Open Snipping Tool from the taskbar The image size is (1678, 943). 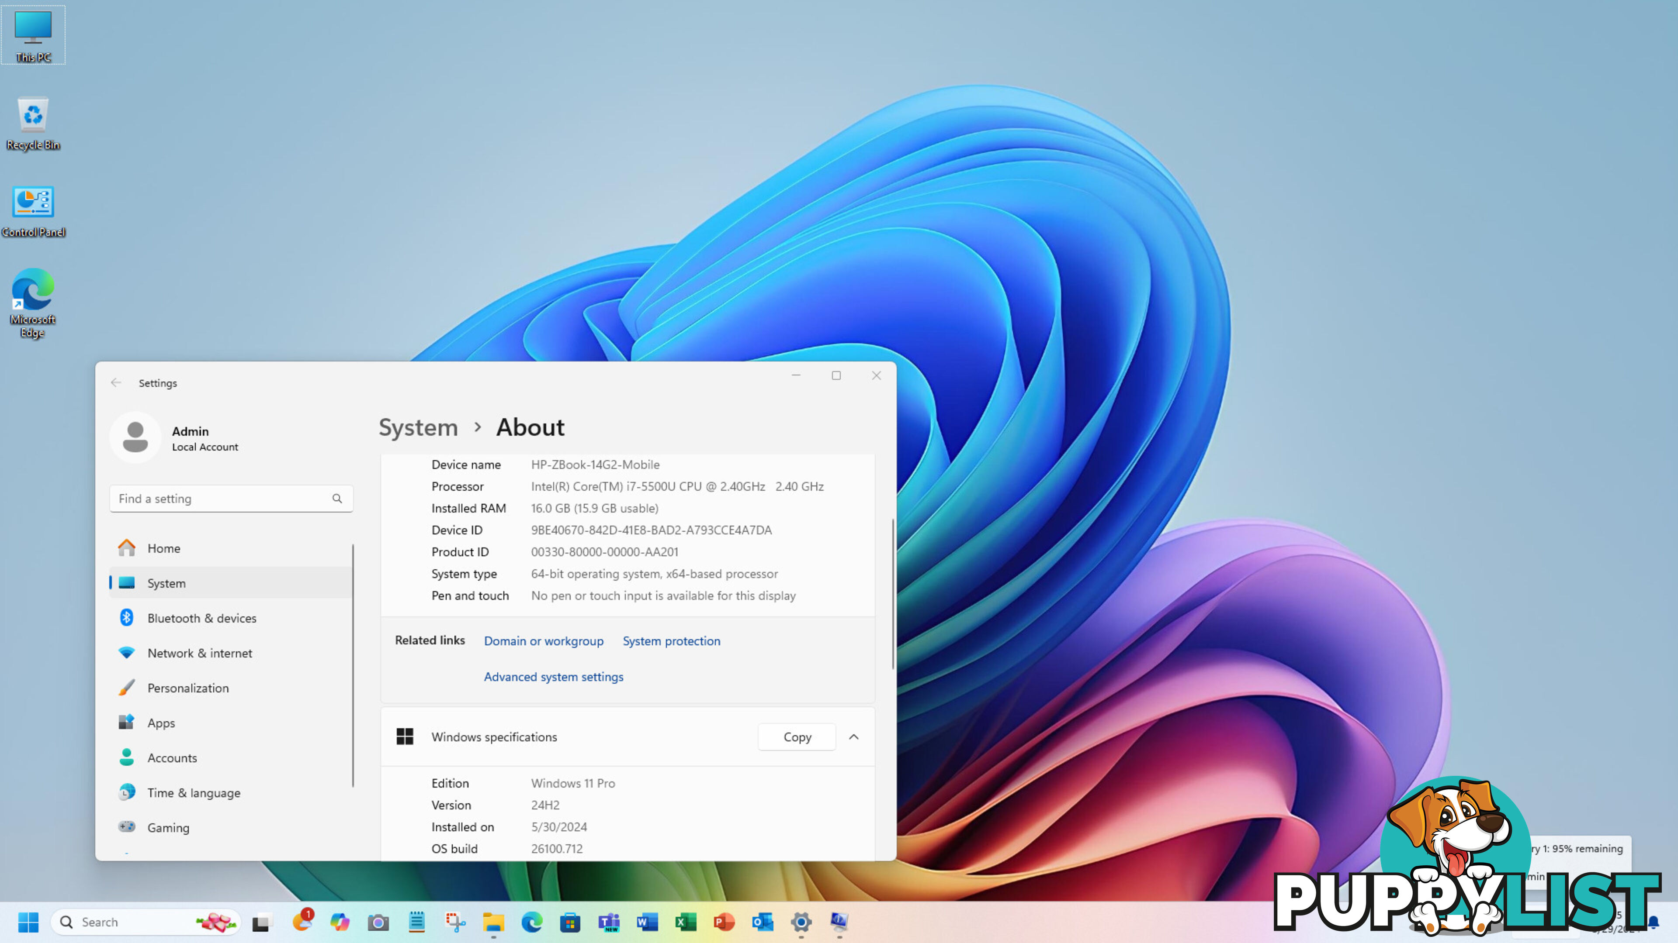point(454,922)
